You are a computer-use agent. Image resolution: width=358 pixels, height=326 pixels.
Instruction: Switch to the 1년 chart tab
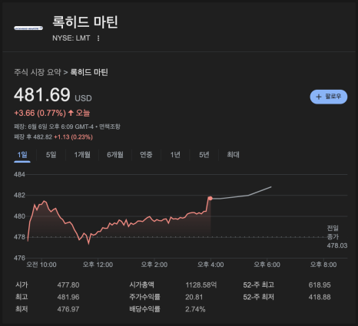175,155
